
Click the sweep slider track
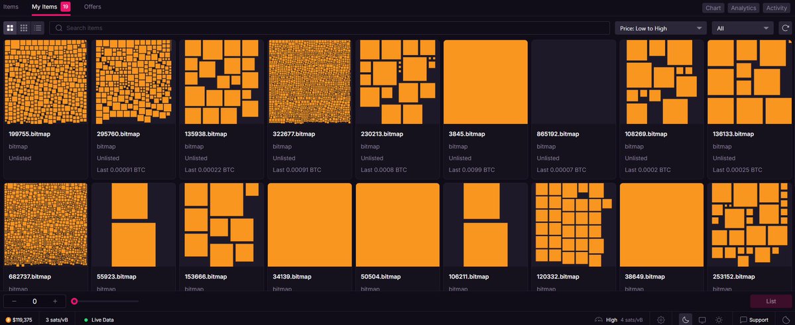pos(105,301)
